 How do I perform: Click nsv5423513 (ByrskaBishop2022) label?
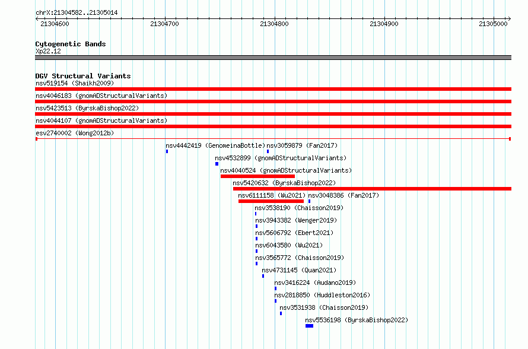[x=87, y=108]
